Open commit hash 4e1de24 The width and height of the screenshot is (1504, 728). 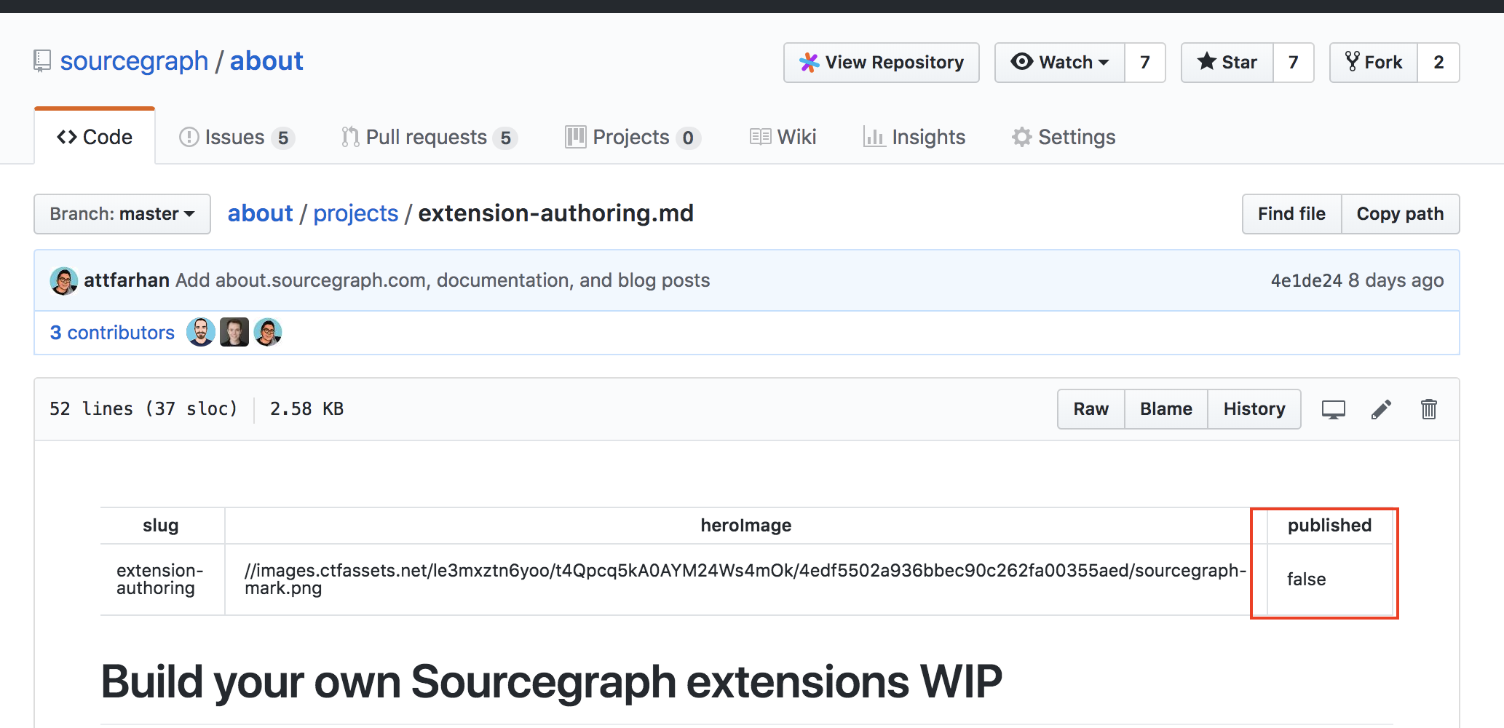tap(1306, 281)
